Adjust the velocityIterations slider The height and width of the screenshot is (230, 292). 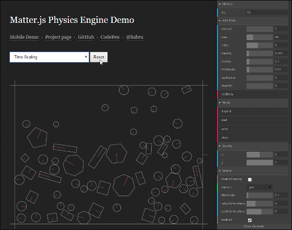(x=260, y=203)
